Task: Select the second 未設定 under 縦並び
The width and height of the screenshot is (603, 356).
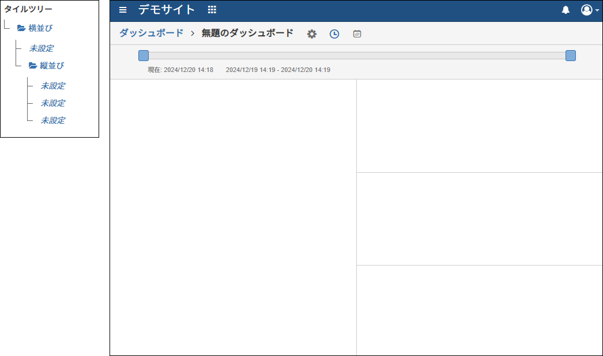Action: pyautogui.click(x=53, y=103)
